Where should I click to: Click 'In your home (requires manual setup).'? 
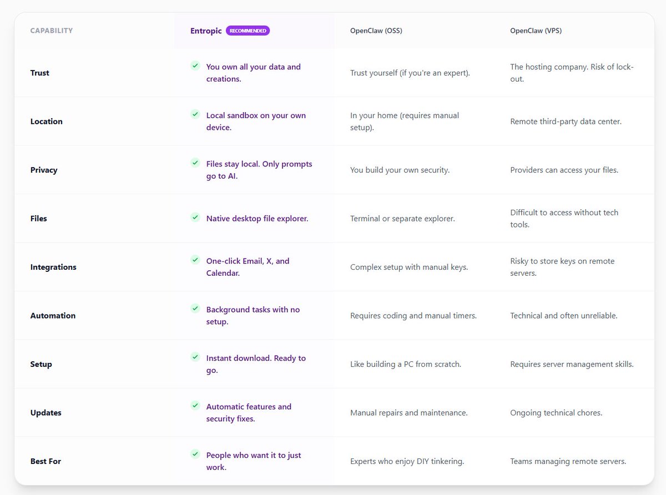point(405,122)
